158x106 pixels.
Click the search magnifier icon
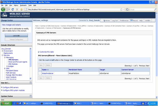point(155,9)
